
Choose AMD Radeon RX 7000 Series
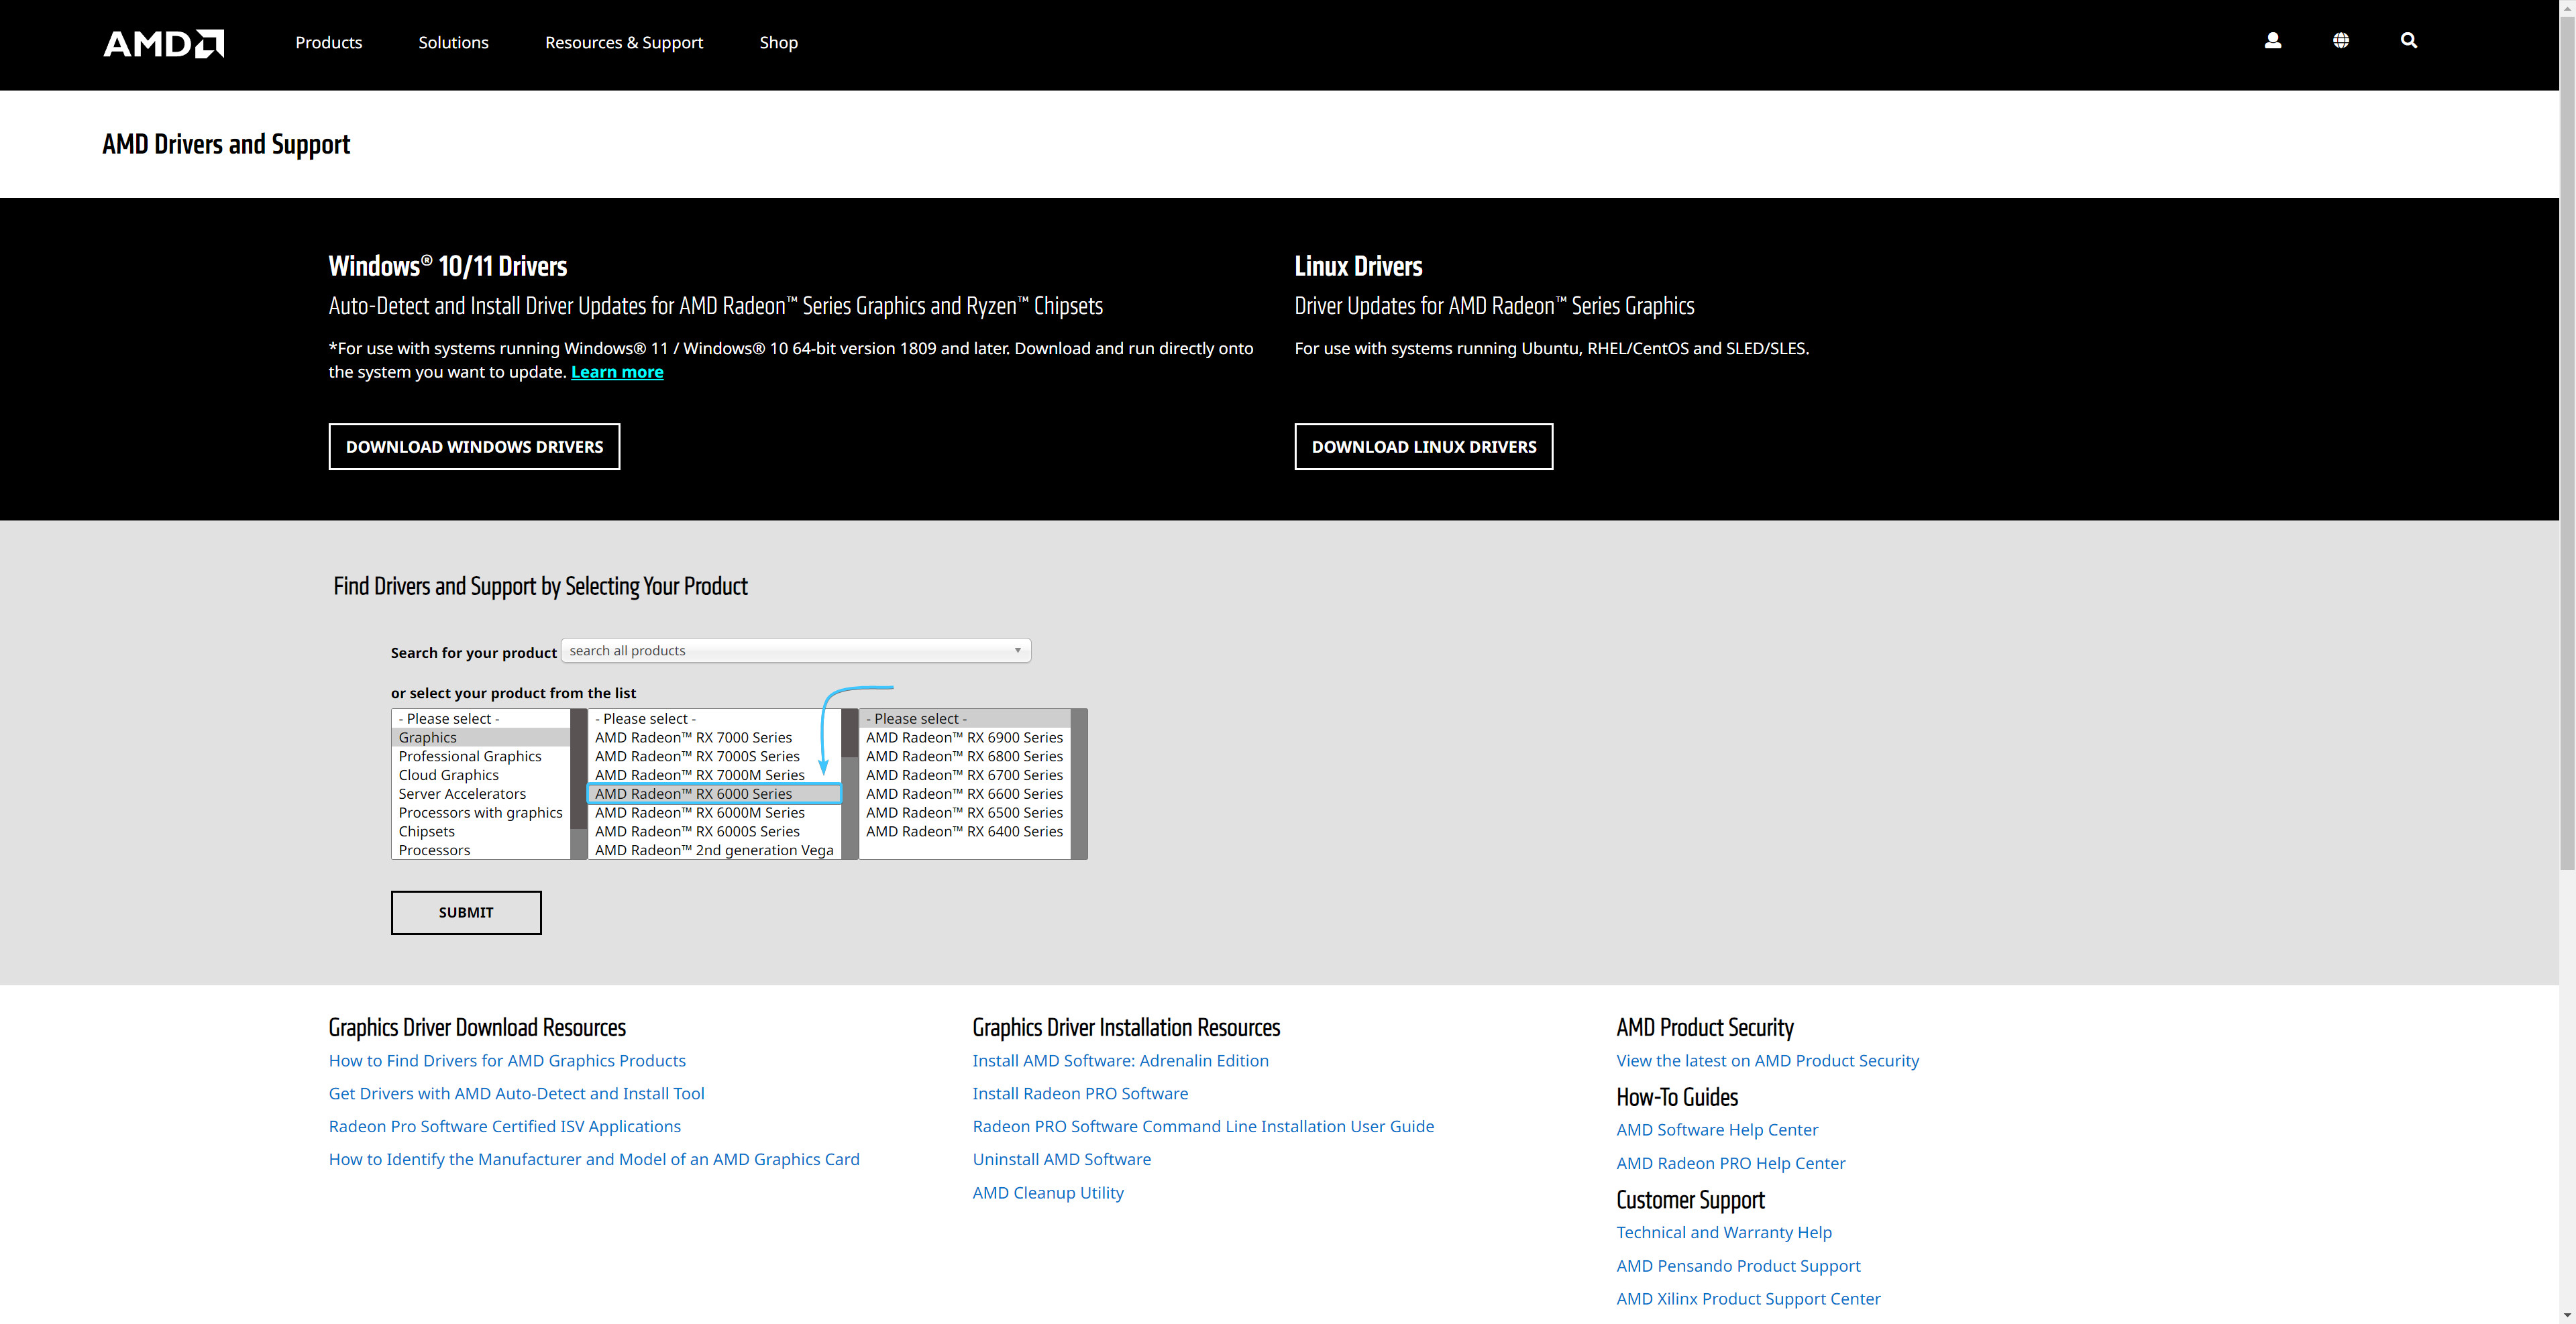(693, 738)
